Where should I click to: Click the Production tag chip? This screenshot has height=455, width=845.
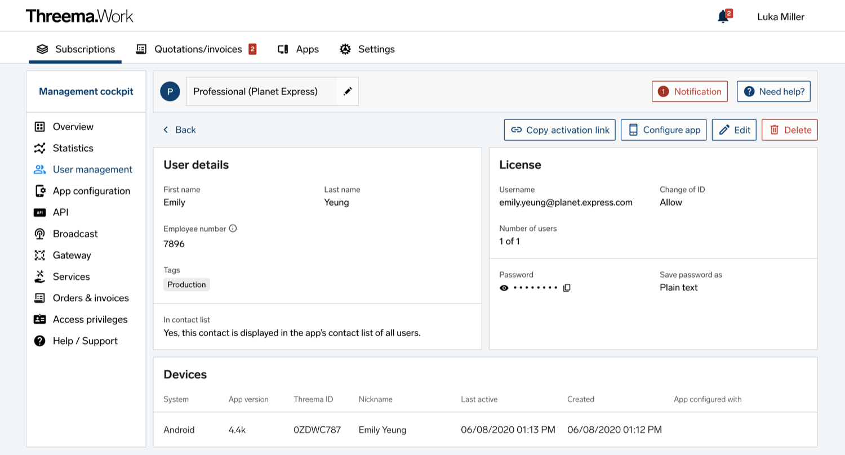186,284
